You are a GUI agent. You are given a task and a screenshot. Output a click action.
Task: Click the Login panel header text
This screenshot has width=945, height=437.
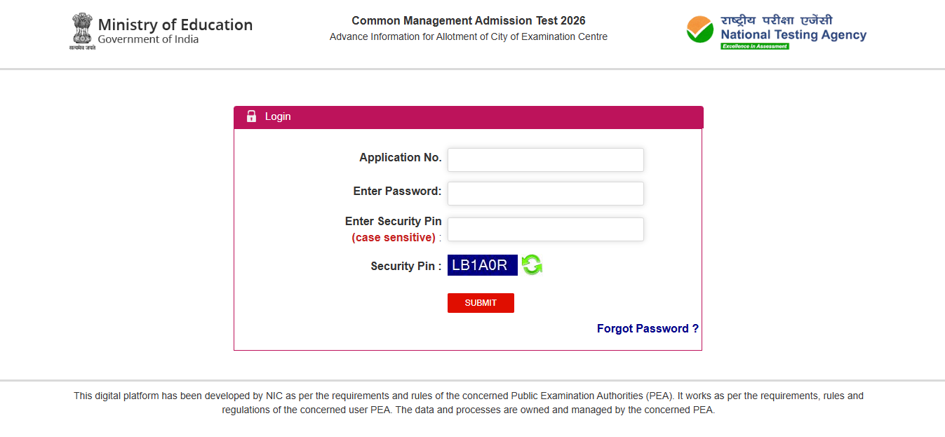pos(278,116)
